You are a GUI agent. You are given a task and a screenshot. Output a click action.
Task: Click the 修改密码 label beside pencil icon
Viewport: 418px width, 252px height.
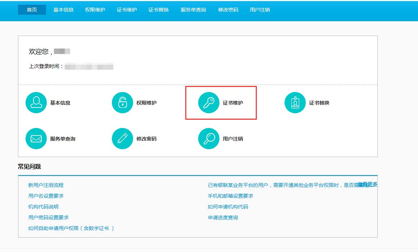click(147, 139)
